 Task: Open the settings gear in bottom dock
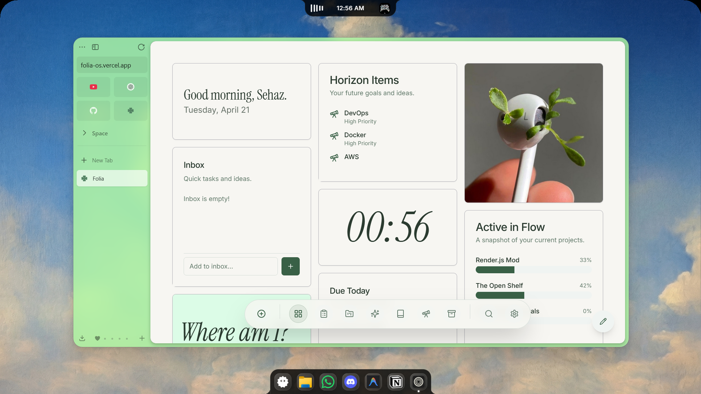click(514, 314)
